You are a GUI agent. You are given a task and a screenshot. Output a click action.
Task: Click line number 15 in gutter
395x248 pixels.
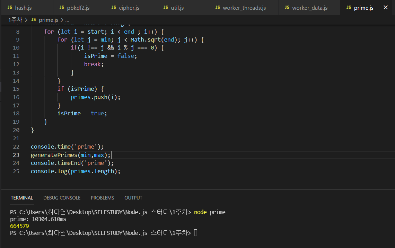(x=16, y=89)
